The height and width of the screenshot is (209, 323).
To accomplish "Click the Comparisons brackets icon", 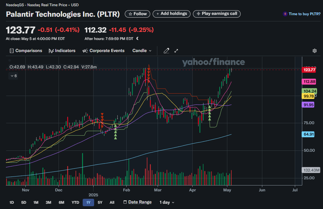I will pyautogui.click(x=12, y=51).
